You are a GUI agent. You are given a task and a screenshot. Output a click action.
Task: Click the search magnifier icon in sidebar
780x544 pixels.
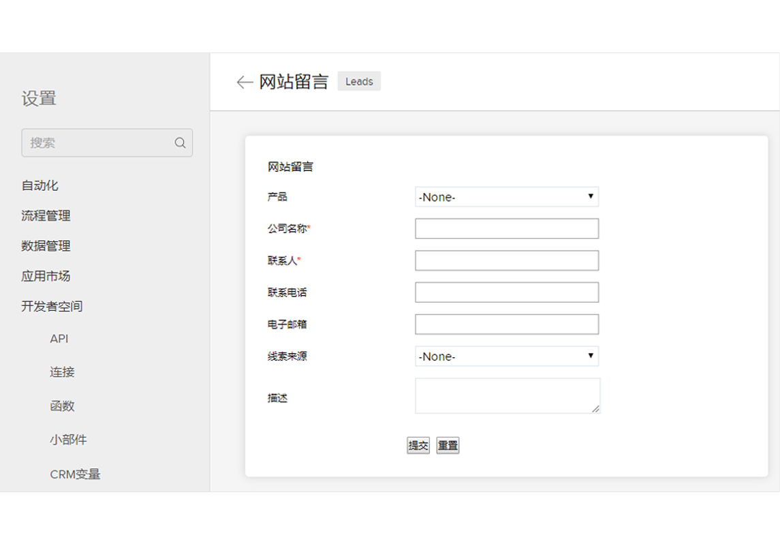pyautogui.click(x=180, y=143)
